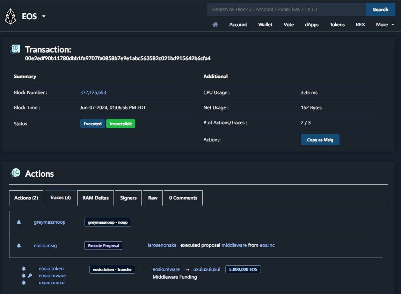Focus the Block/Account/TX ID search field

tap(286, 9)
